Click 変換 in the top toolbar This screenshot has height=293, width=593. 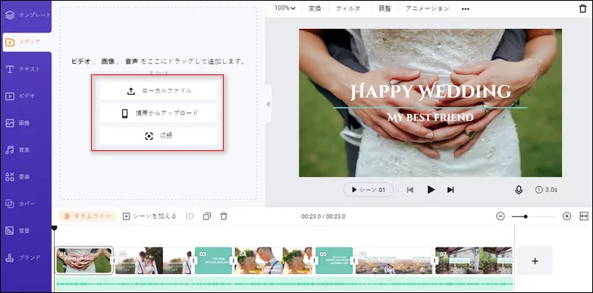tap(315, 8)
